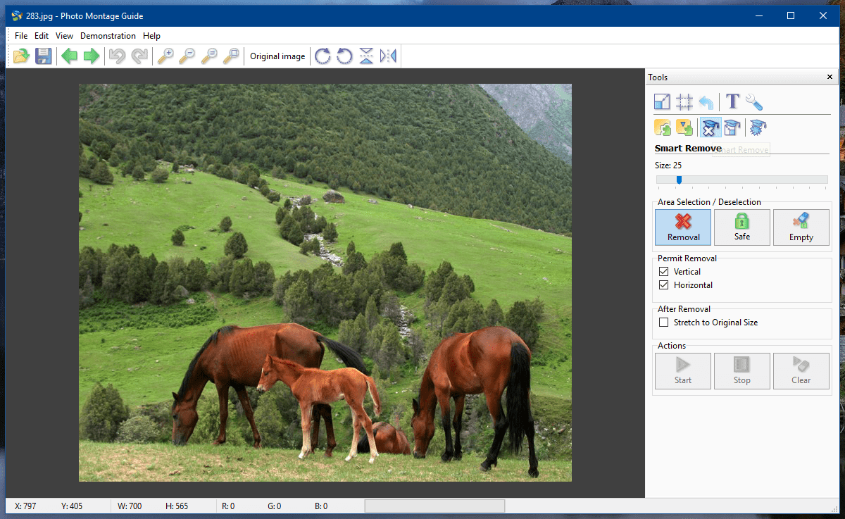Activate the Smart Remove tool icon
Screen dimensions: 845x519
710,127
